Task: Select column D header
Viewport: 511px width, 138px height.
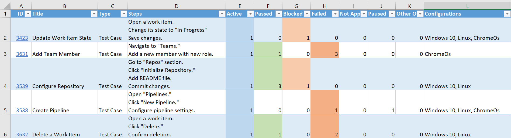Action: click(176, 6)
